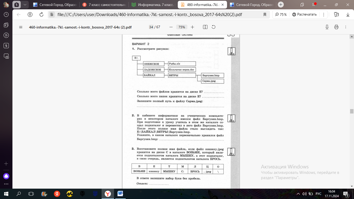This screenshot has width=354, height=199.
Task: Open the vertical tabs panel icon
Action: [302, 5]
